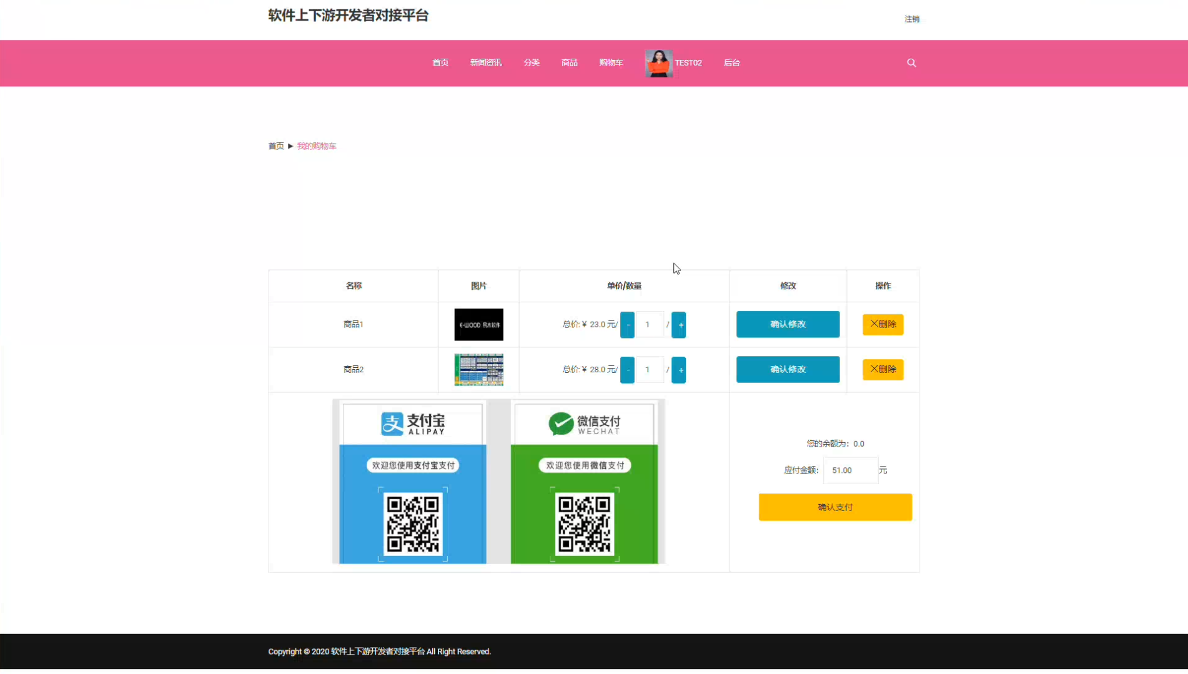This screenshot has width=1188, height=674.
Task: Click the 商品1 name cell
Action: tap(354, 324)
